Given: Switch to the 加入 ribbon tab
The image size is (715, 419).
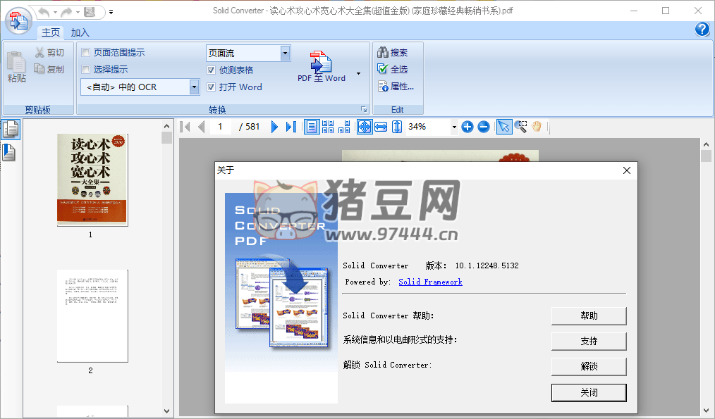Looking at the screenshot, I should click(80, 32).
